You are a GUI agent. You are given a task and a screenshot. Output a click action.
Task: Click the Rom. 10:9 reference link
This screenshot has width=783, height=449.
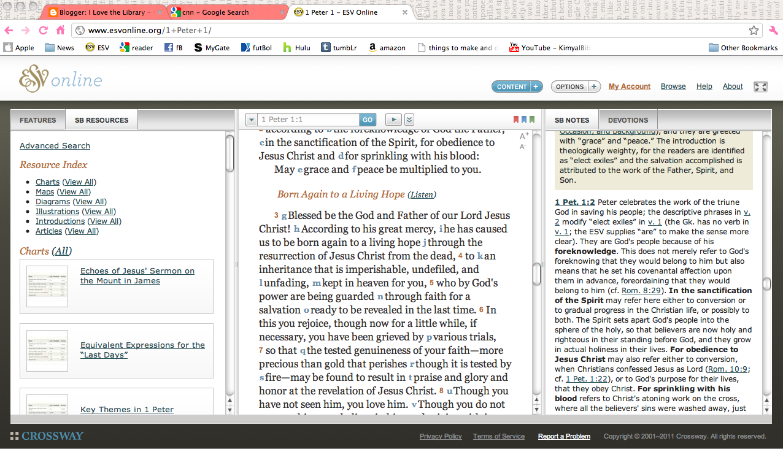tap(728, 369)
